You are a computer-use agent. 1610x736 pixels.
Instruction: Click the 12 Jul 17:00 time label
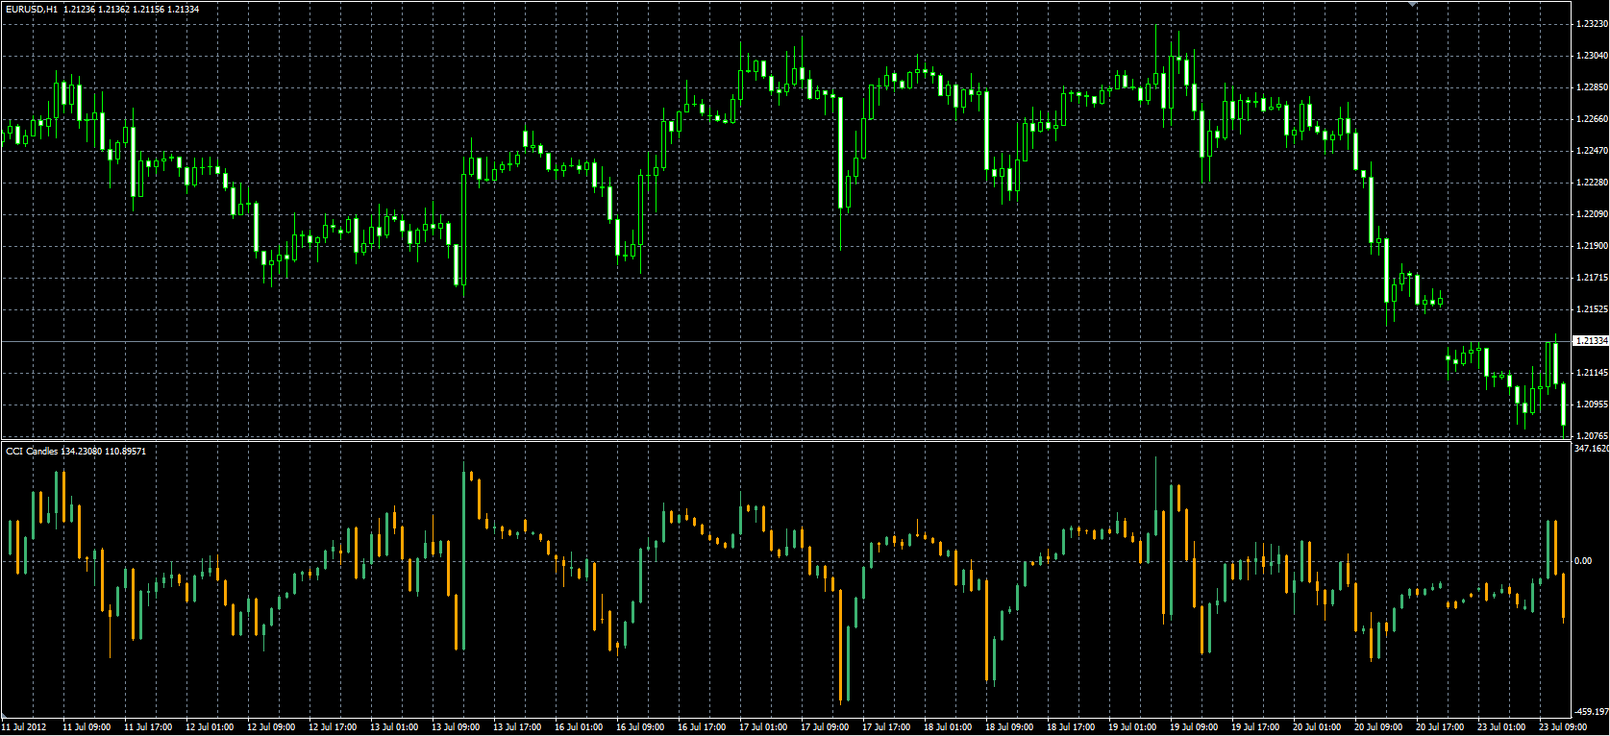(x=333, y=727)
